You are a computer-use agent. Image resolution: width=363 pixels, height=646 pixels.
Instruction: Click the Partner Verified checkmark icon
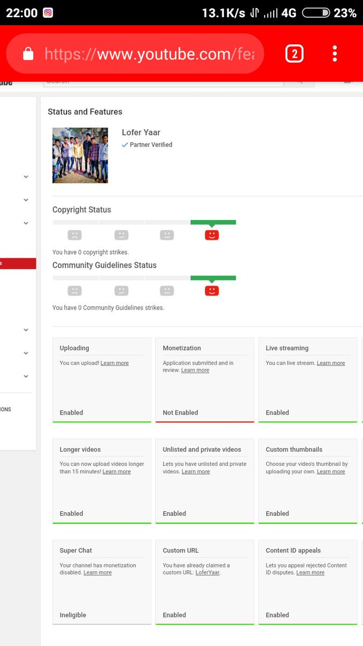(x=125, y=145)
